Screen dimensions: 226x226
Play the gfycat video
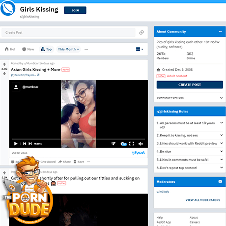pyautogui.click(x=16, y=143)
